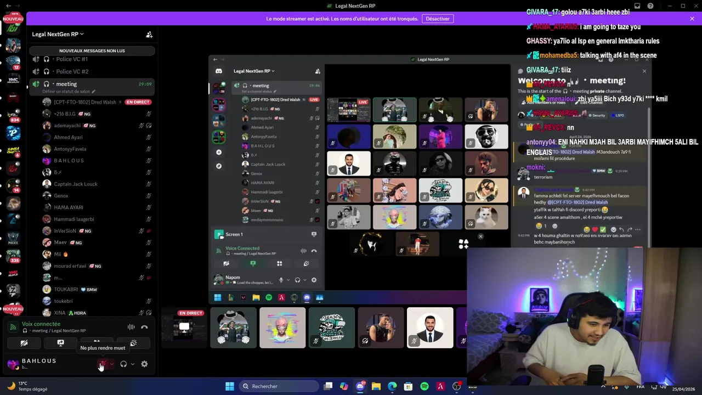Select participant InVerSioN
Image resolution: width=702 pixels, height=395 pixels.
[x=98, y=231]
